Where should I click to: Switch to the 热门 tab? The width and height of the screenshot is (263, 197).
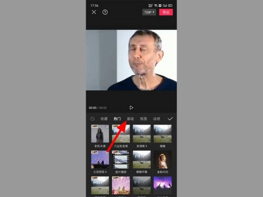pyautogui.click(x=117, y=119)
